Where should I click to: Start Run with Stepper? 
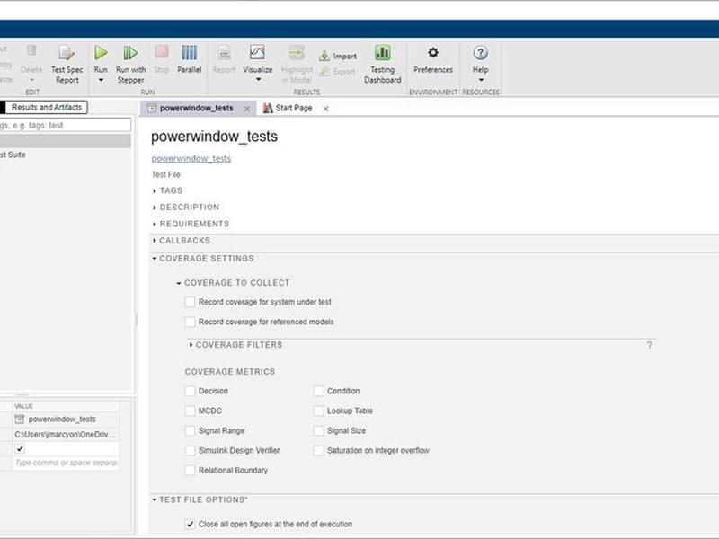[130, 64]
